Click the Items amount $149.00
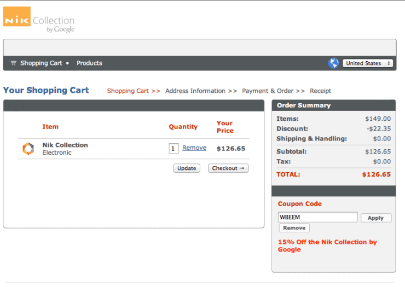 click(378, 119)
